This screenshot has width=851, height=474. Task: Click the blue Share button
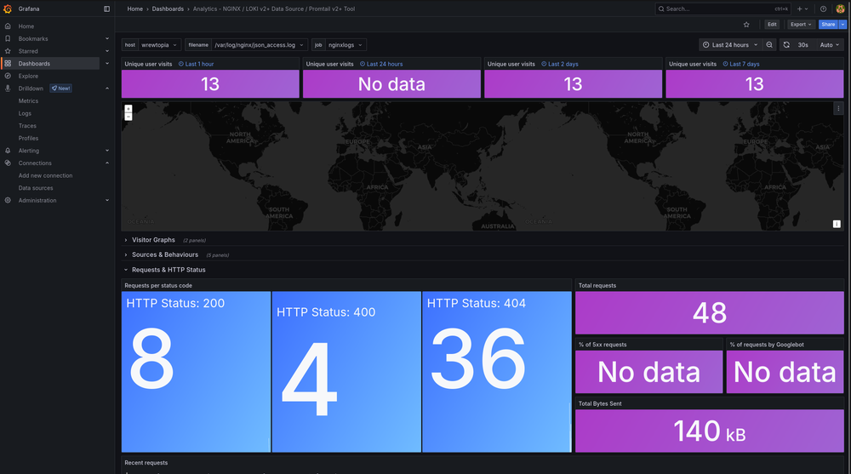pyautogui.click(x=827, y=25)
